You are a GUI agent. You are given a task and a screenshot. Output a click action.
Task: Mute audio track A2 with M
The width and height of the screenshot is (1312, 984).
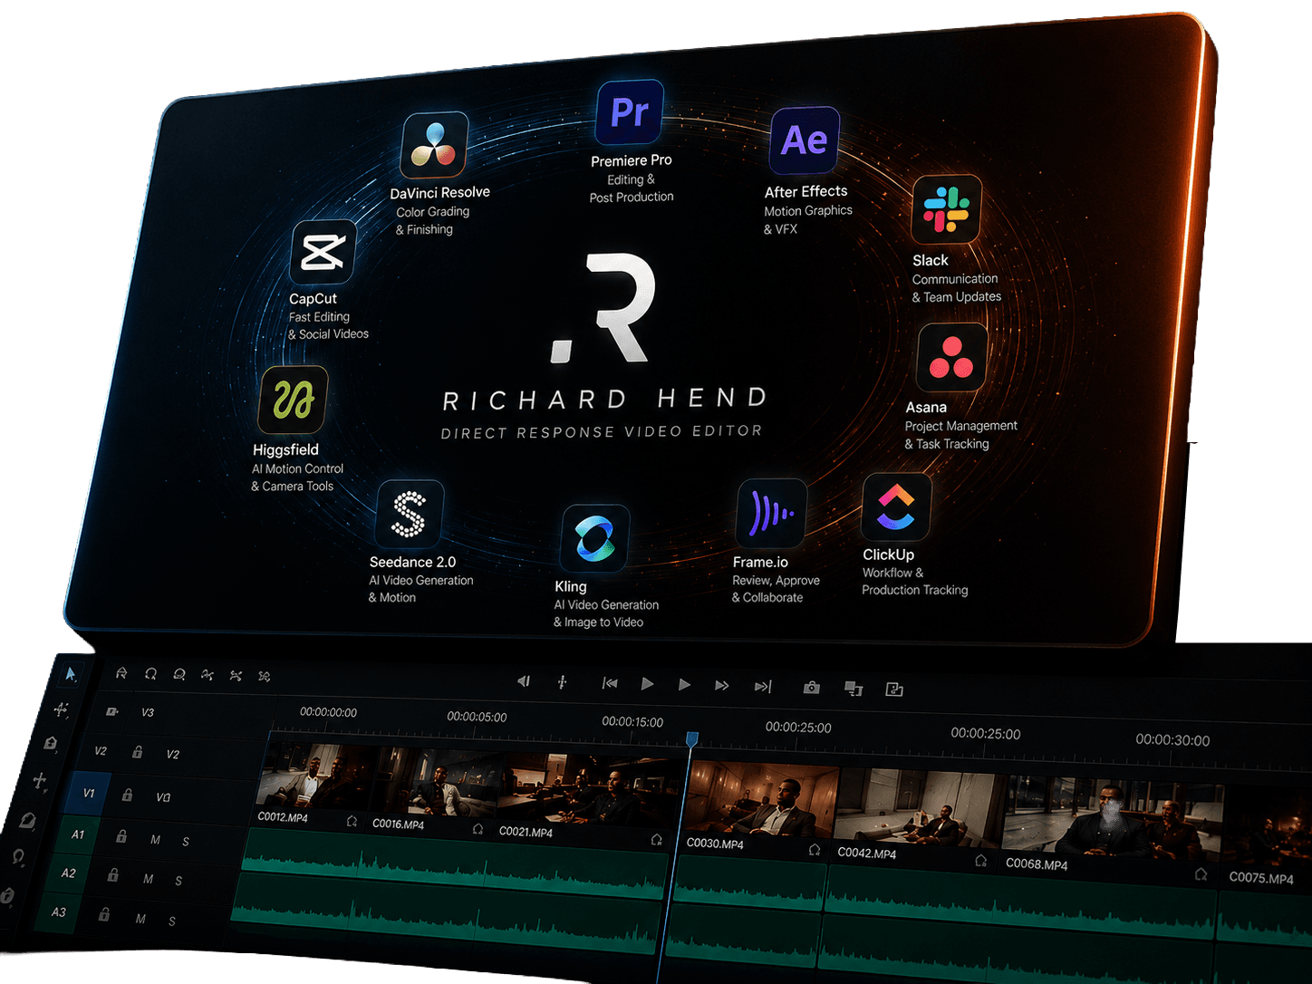click(148, 879)
